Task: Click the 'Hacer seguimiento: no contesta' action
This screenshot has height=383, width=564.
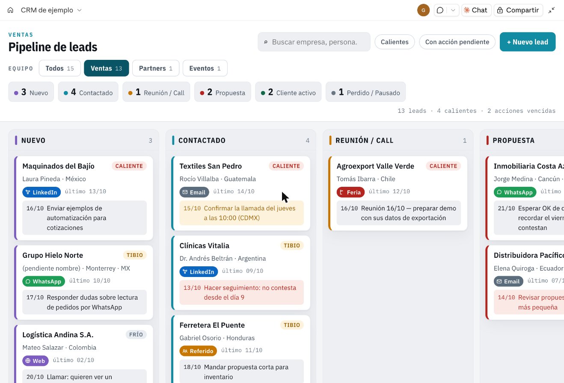Action: 242,292
